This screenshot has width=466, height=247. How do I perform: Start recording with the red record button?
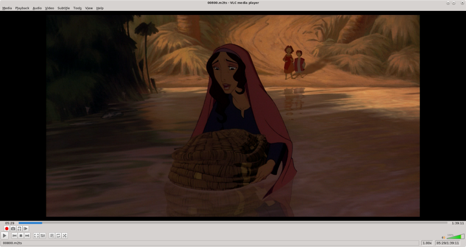click(6, 229)
